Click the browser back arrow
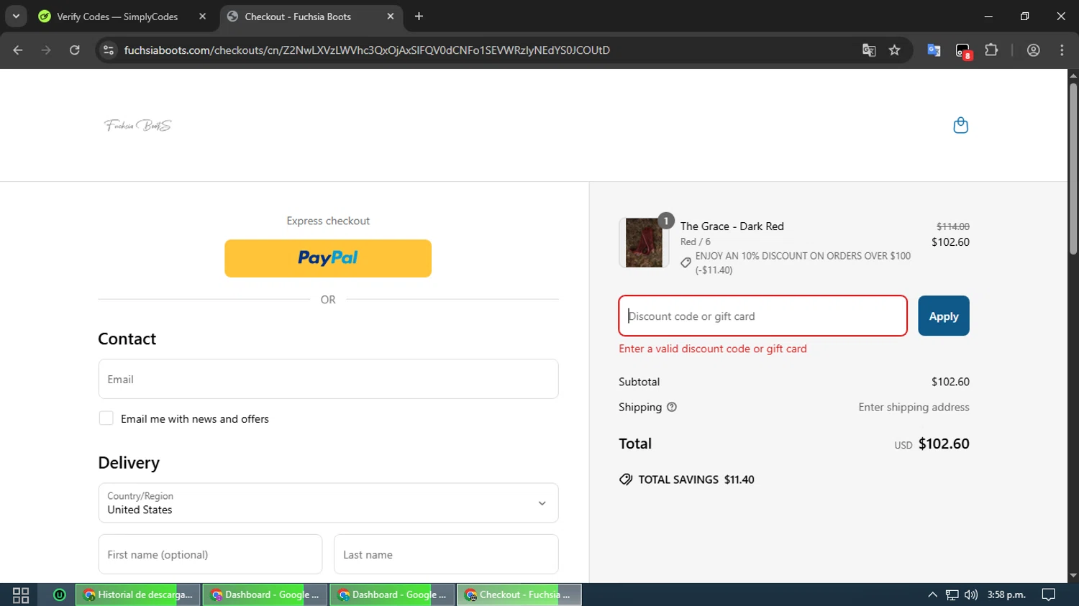1079x606 pixels. [18, 50]
